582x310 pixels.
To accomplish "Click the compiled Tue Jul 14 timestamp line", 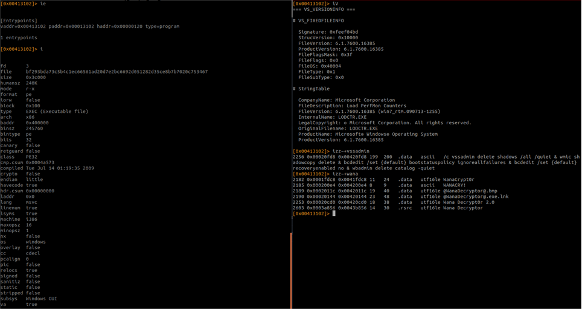I will (48, 168).
